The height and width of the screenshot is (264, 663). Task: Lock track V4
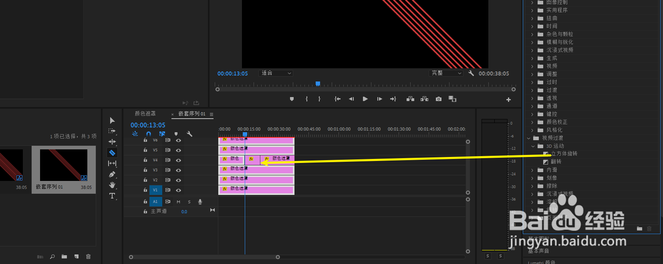[x=145, y=160]
